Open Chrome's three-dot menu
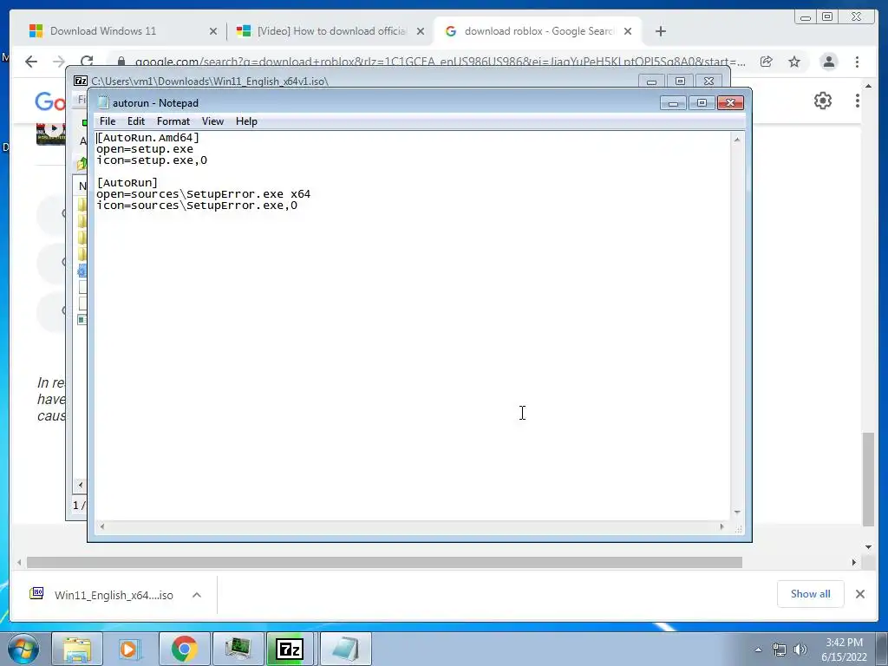Viewport: 888px width, 666px height. tap(857, 62)
